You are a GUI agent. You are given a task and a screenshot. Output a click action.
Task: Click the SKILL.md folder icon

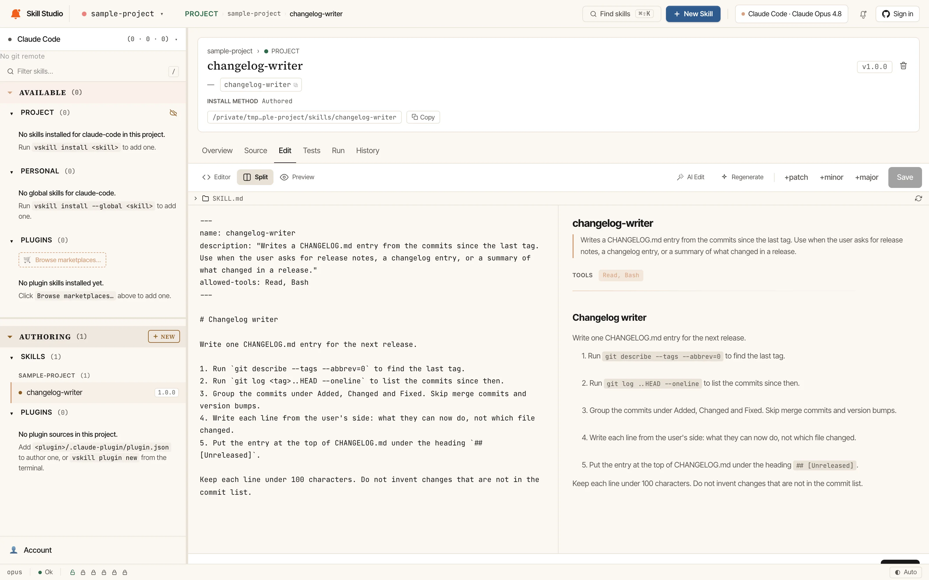tap(205, 198)
